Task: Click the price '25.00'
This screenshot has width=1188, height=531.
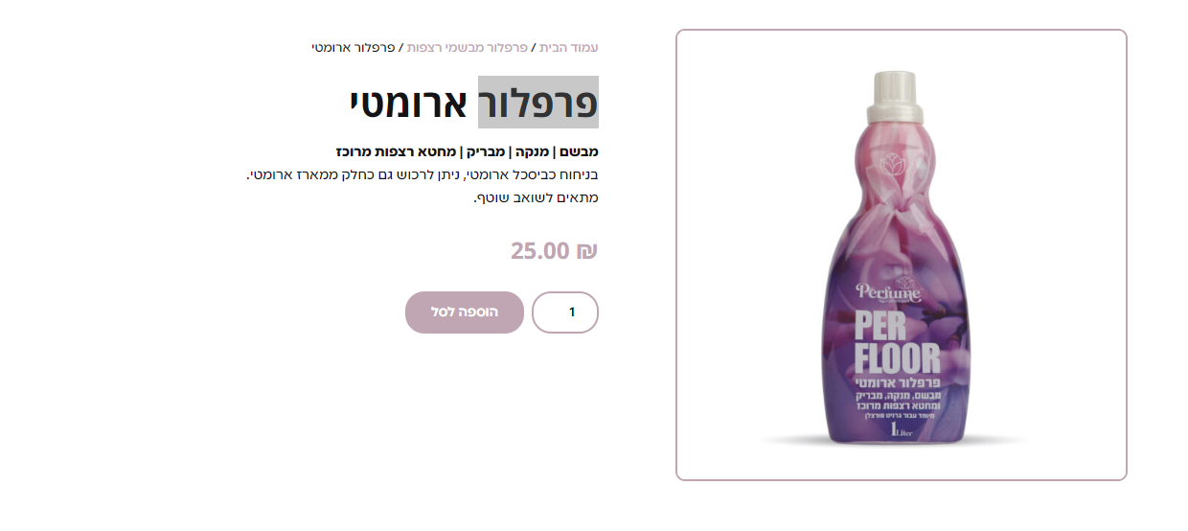Action: [x=540, y=251]
